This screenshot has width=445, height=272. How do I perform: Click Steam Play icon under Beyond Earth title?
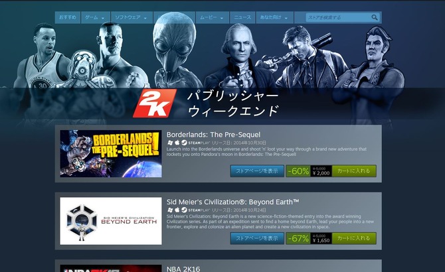click(184, 210)
